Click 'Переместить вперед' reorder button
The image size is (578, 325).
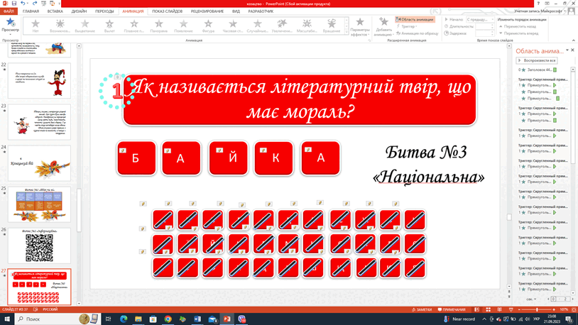(518, 33)
